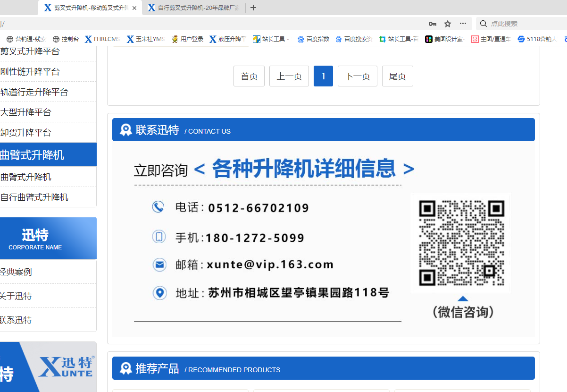This screenshot has width=567, height=392.
Task: Click the mobile phone icon beside 手机 number
Action: (x=159, y=237)
